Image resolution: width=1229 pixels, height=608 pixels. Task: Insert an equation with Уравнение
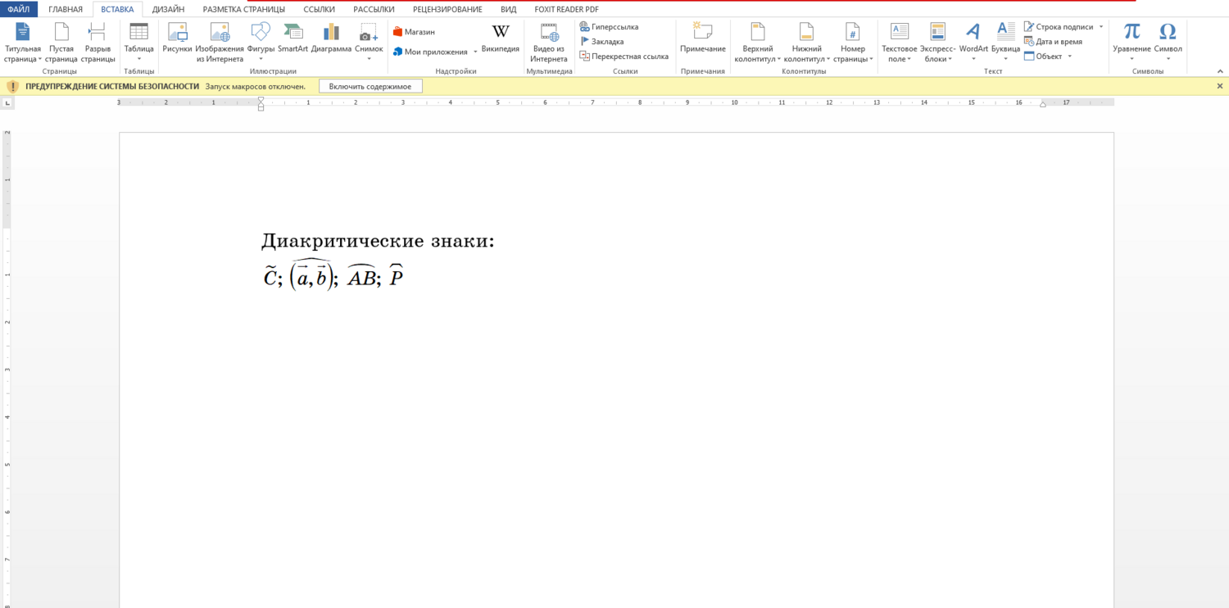click(x=1131, y=38)
